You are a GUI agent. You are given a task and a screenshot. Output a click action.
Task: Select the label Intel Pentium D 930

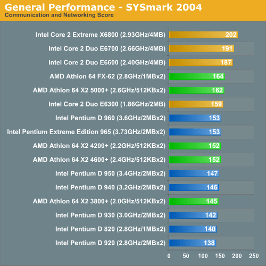click(x=110, y=215)
